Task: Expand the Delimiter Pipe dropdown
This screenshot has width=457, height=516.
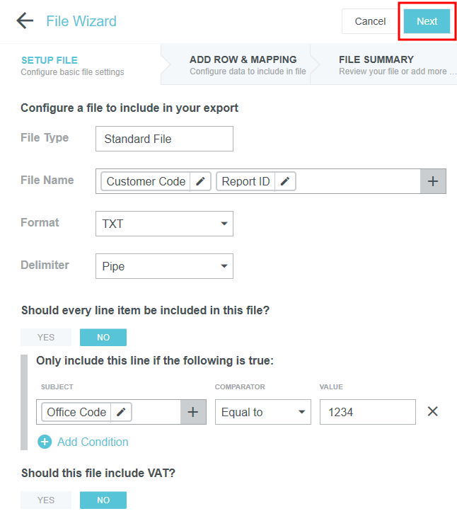Action: 164,266
